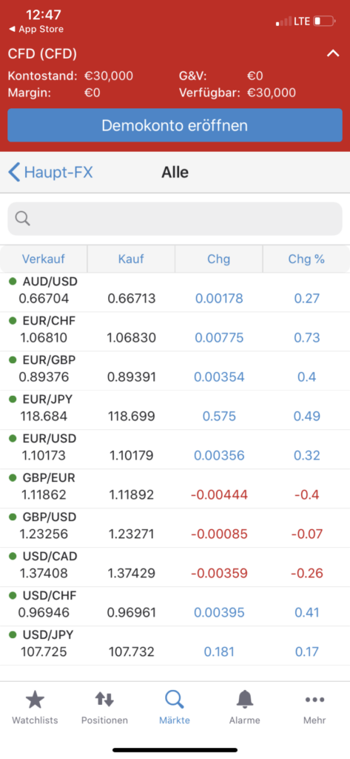This screenshot has width=350, height=759.
Task: Tap the search magnifier in search bar
Action: click(x=22, y=219)
